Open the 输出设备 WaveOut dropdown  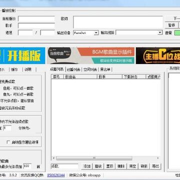coord(96,33)
